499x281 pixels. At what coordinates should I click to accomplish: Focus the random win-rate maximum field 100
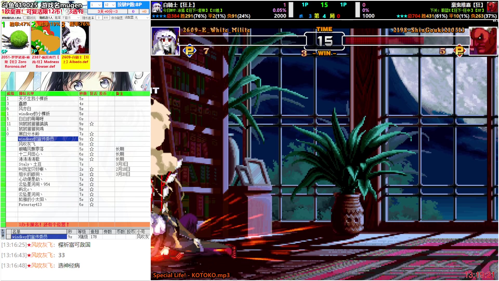click(x=106, y=18)
